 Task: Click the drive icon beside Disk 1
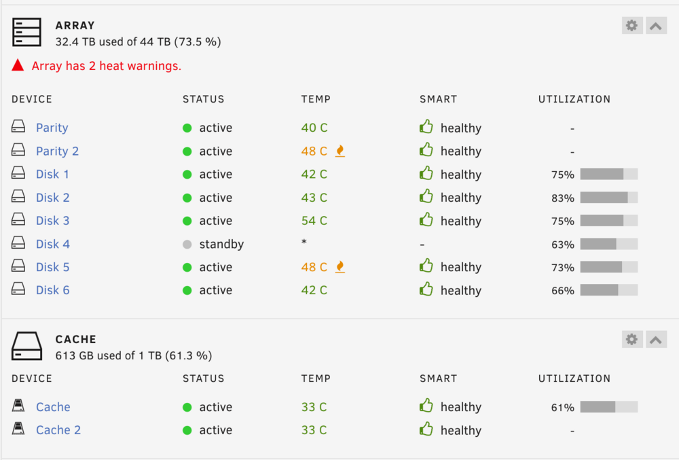[18, 173]
